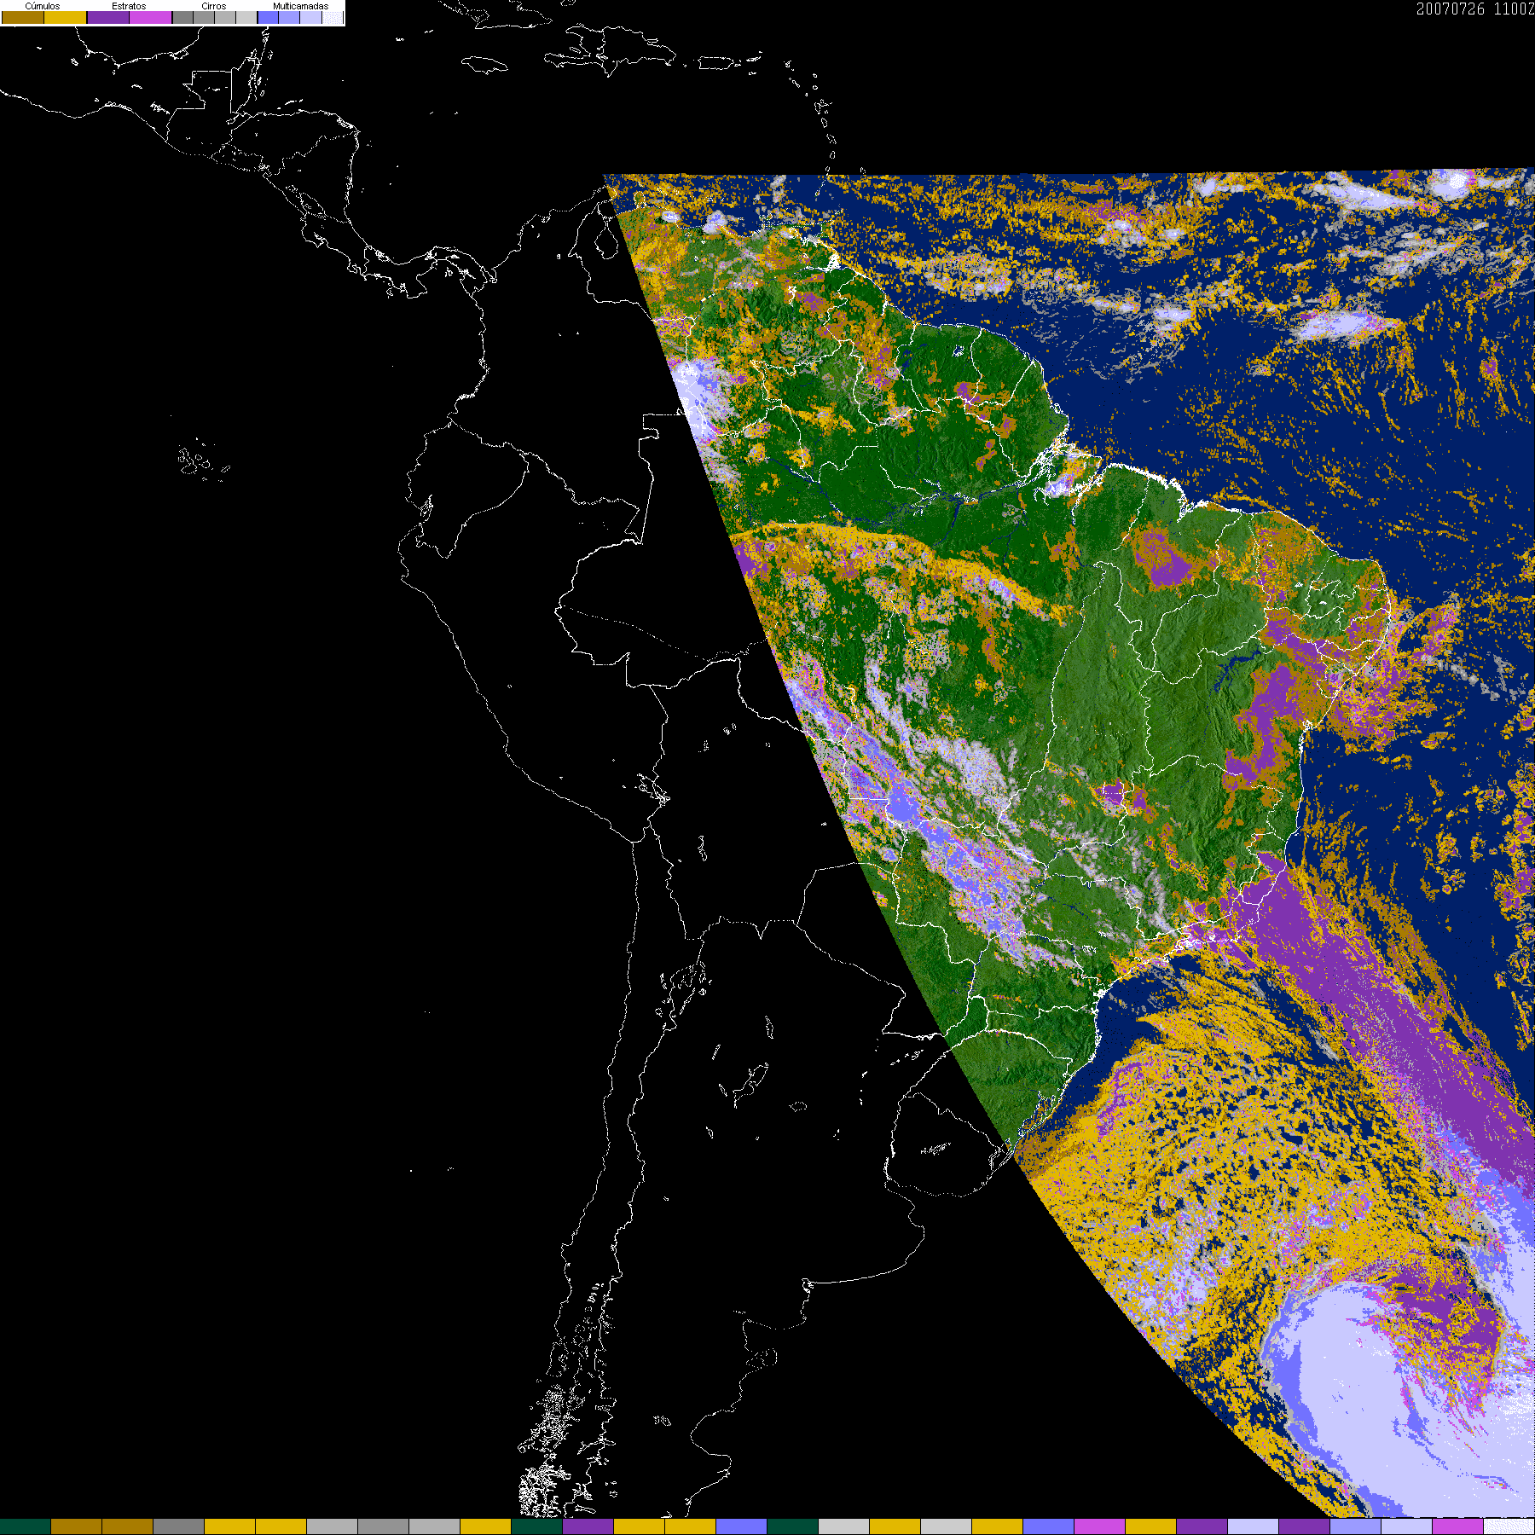Select the first gray swatch in bottom strip
The width and height of the screenshot is (1535, 1535).
(x=178, y=1526)
